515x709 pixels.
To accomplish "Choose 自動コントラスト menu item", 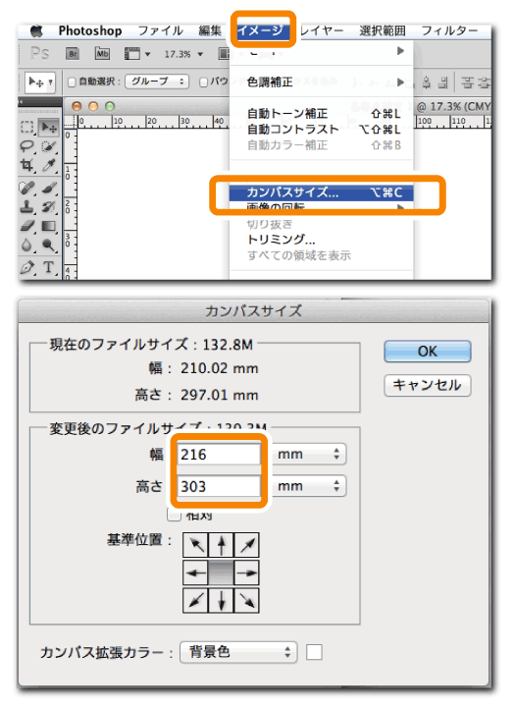I will pyautogui.click(x=322, y=130).
